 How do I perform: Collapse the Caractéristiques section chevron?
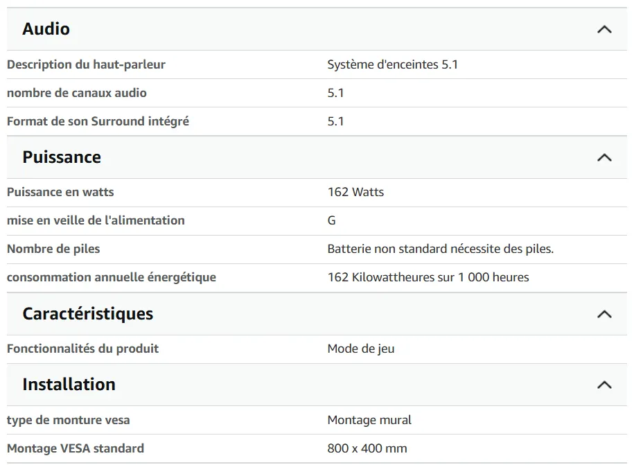[x=604, y=314]
